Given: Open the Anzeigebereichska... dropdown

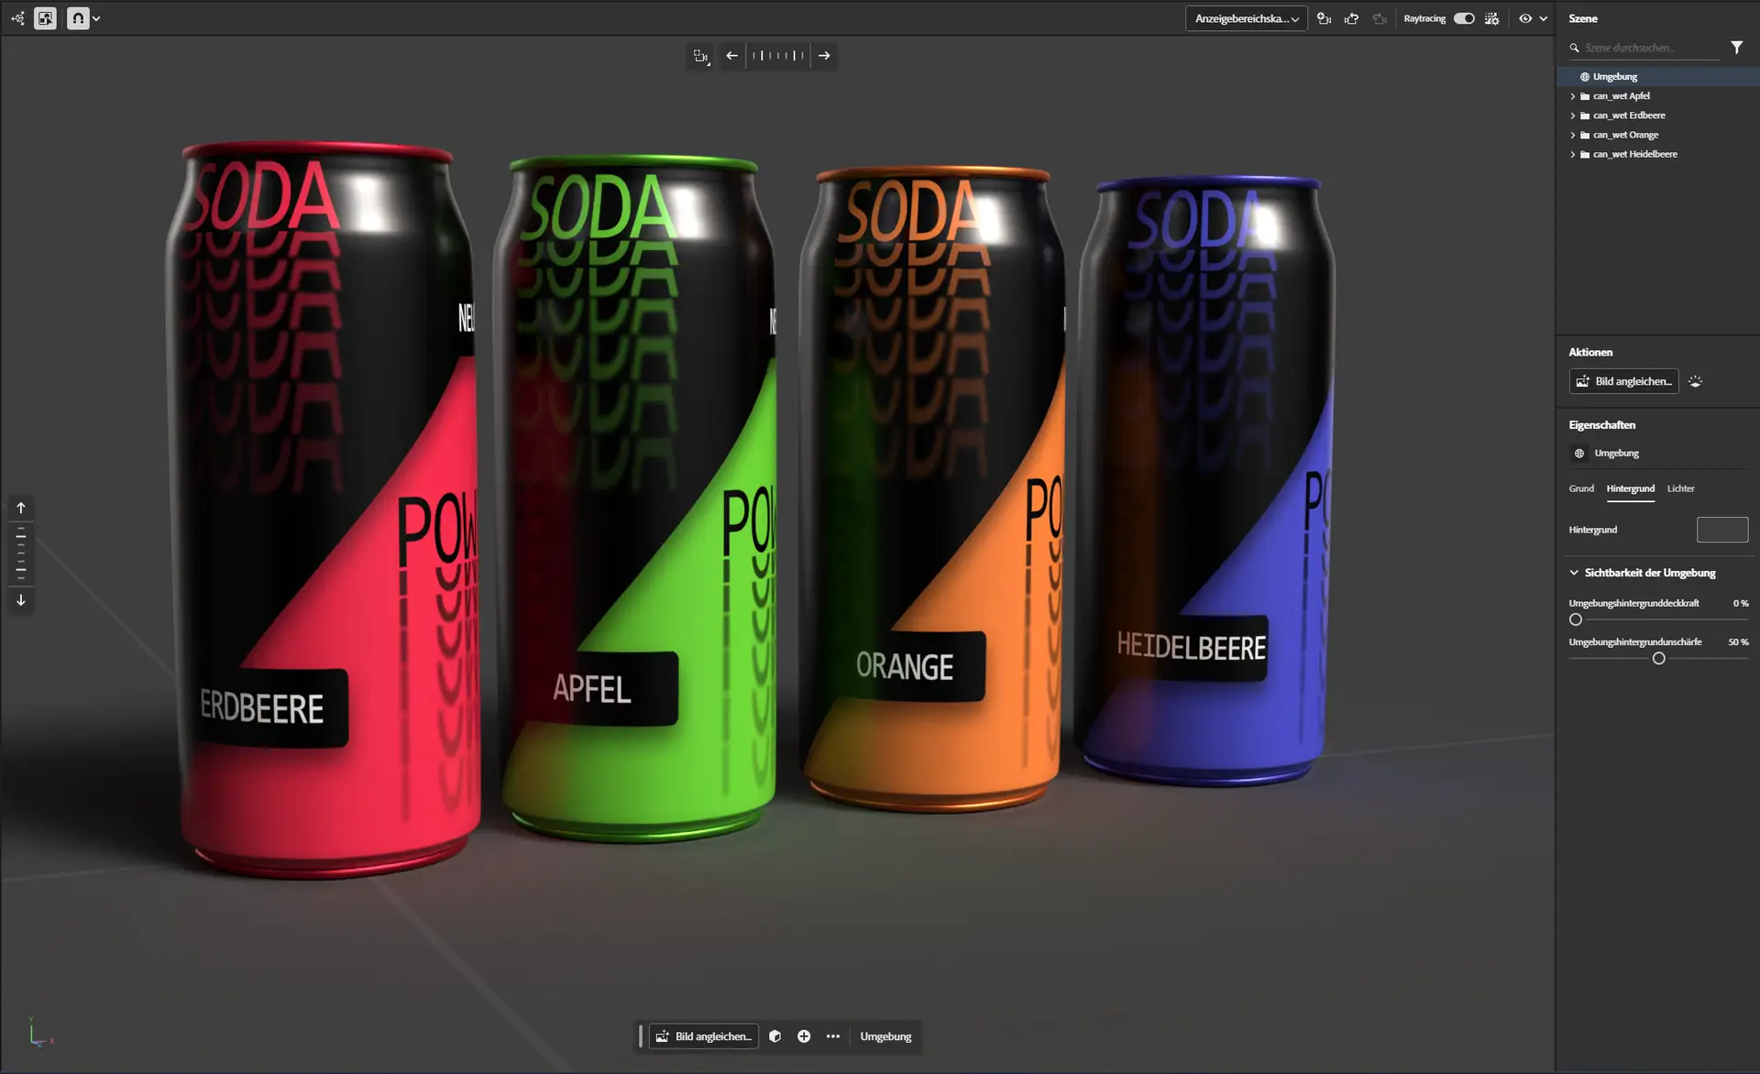Looking at the screenshot, I should click(1246, 18).
